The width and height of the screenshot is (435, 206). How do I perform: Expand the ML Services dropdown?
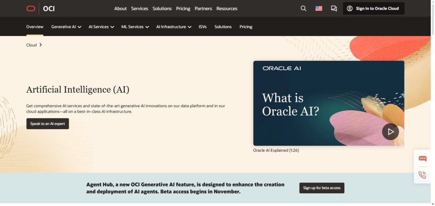pos(135,27)
